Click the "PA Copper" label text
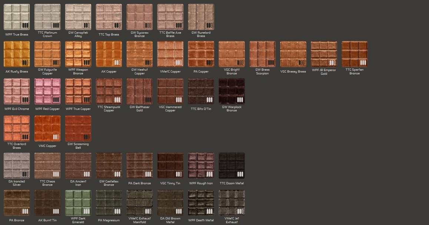 pos(201,72)
